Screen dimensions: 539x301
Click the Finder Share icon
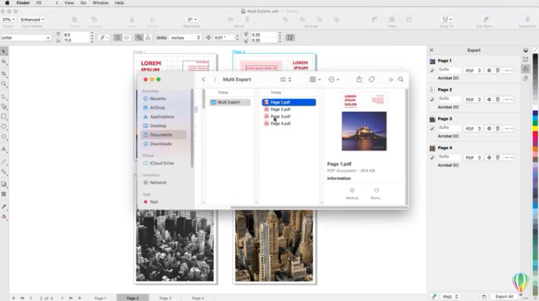(359, 79)
